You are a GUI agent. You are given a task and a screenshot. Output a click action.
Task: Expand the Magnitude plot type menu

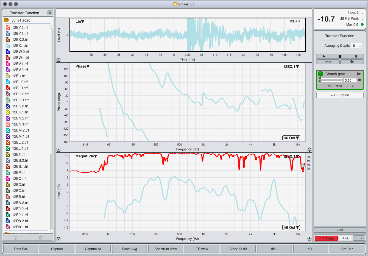pos(86,156)
